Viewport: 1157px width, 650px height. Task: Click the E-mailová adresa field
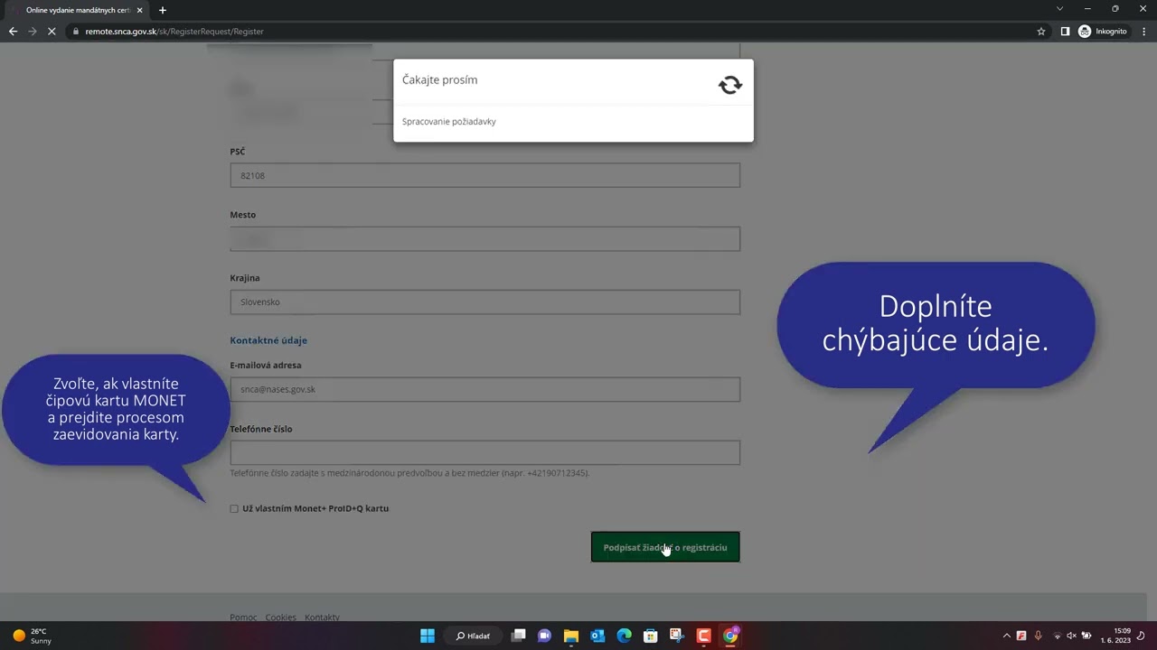[x=484, y=389]
